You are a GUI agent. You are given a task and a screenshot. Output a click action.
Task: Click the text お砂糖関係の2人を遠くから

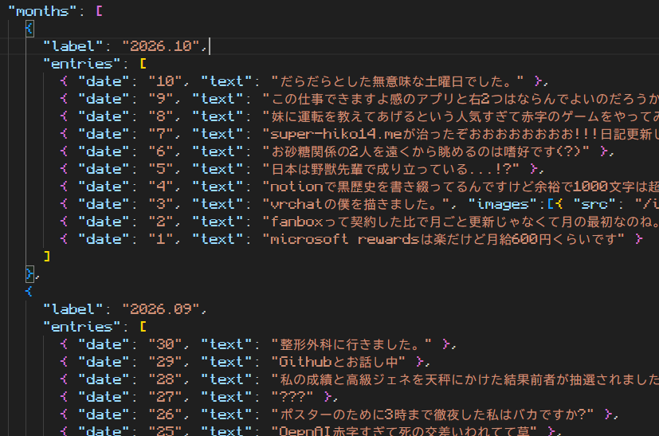426,151
